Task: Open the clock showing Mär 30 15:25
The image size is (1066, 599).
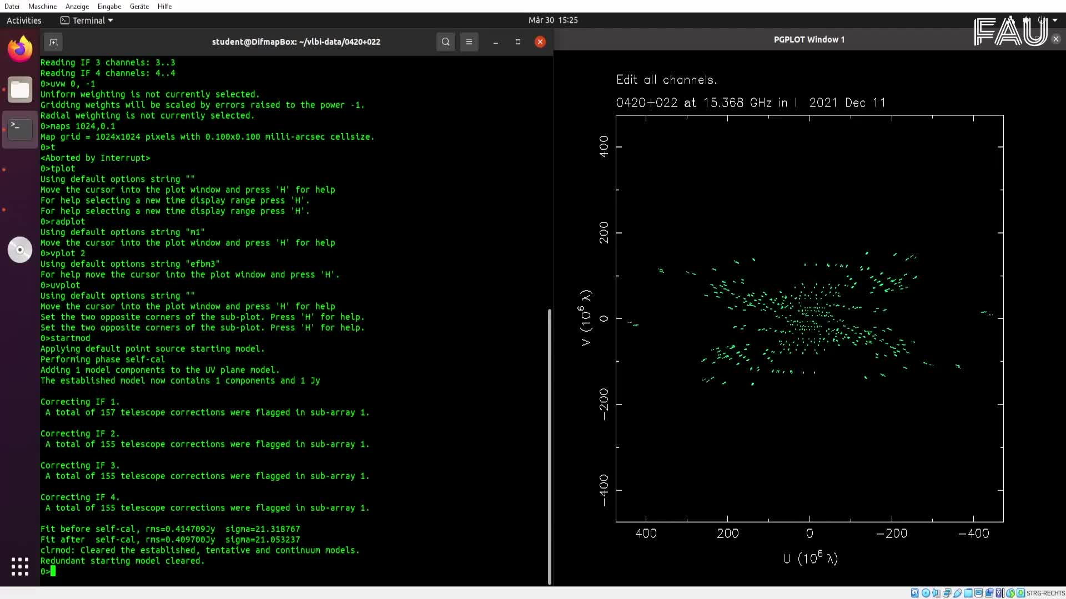Action: 552,20
